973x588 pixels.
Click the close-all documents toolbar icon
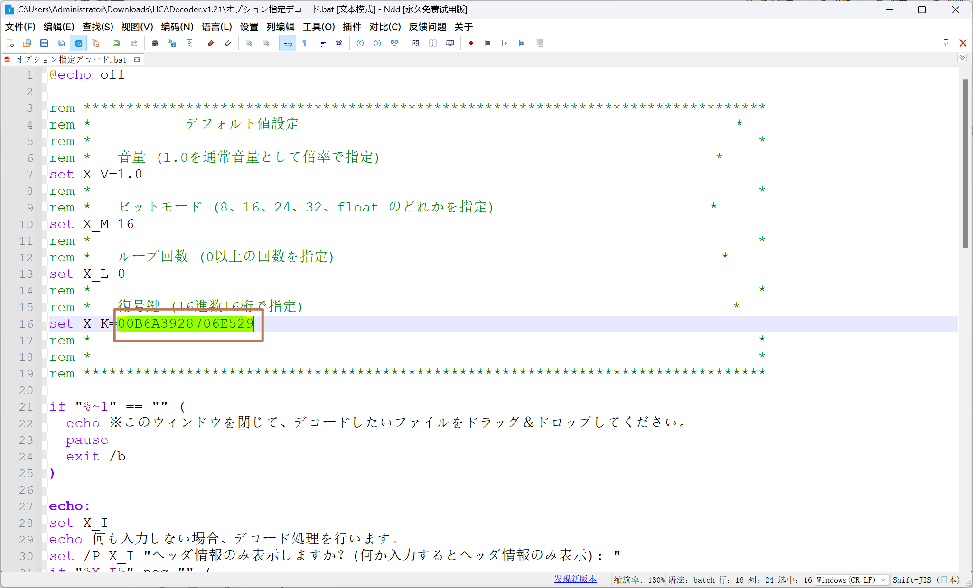95,43
